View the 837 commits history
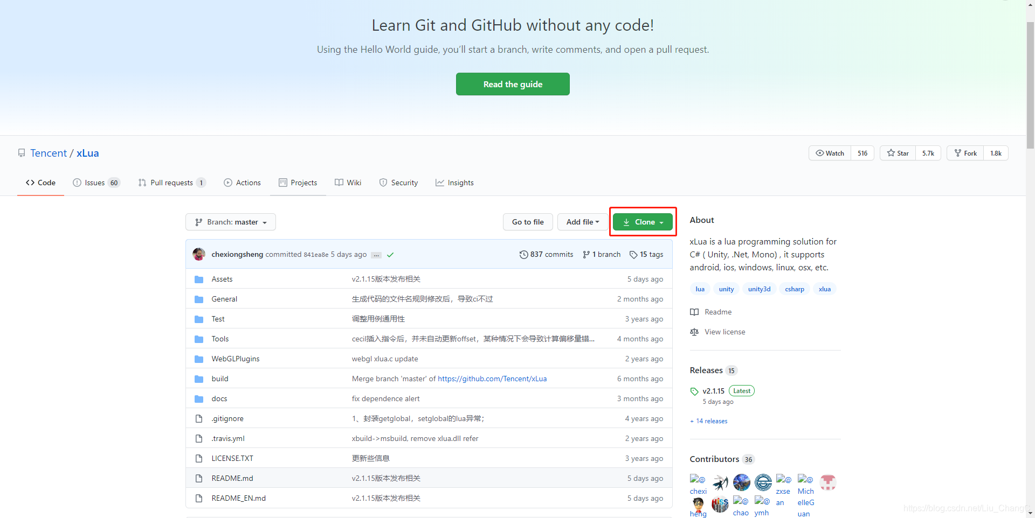 (546, 254)
